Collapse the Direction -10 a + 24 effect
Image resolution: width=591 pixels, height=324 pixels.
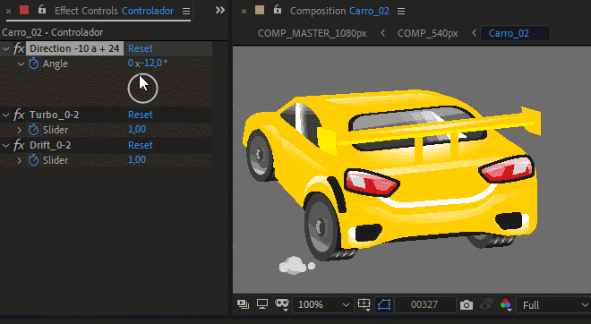click(x=5, y=48)
